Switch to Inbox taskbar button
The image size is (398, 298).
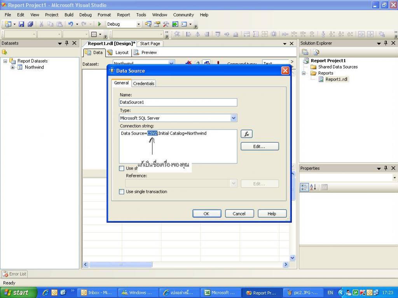tap(97, 293)
